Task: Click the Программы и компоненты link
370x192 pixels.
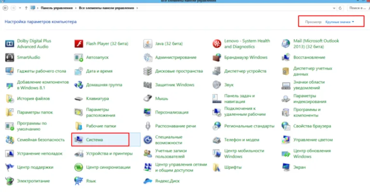Action: 307,112
